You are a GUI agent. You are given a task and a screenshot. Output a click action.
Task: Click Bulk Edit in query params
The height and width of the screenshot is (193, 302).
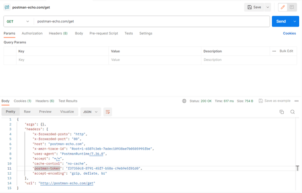[x=286, y=51]
